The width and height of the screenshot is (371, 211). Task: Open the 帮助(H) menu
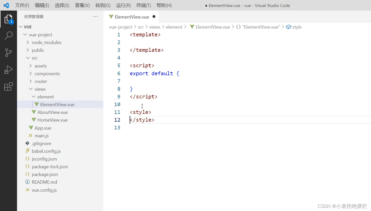tap(164, 5)
